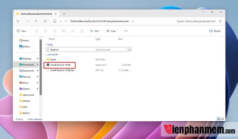Click the Rename icon
Image resolution: width=238 pixels, height=139 pixels.
[64, 31]
